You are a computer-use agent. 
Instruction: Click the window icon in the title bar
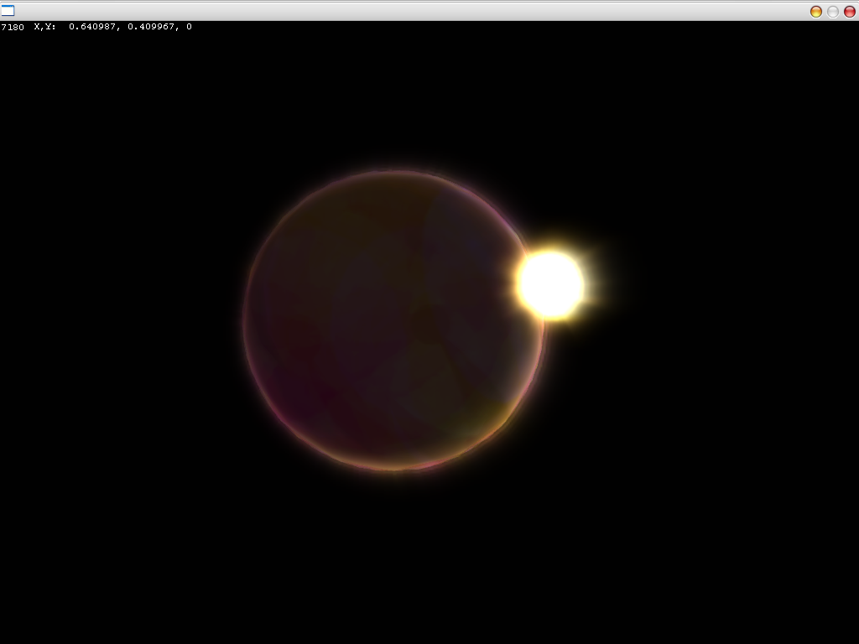coord(8,11)
